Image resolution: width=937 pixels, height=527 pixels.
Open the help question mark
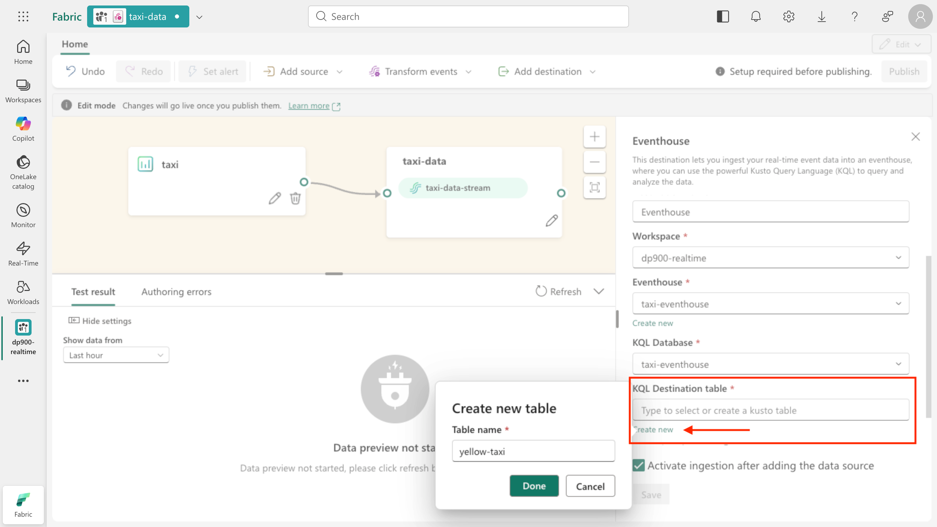pos(854,16)
